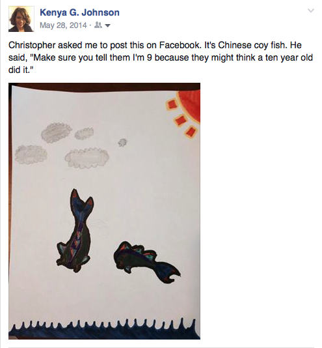Viewport: 322px width, 348px height.
Task: Click the word Facebook in post text
Action: [x=180, y=45]
